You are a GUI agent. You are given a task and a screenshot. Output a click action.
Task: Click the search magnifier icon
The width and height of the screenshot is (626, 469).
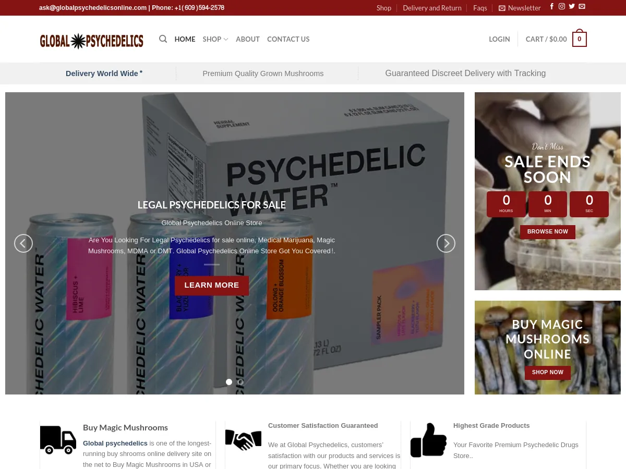click(163, 39)
